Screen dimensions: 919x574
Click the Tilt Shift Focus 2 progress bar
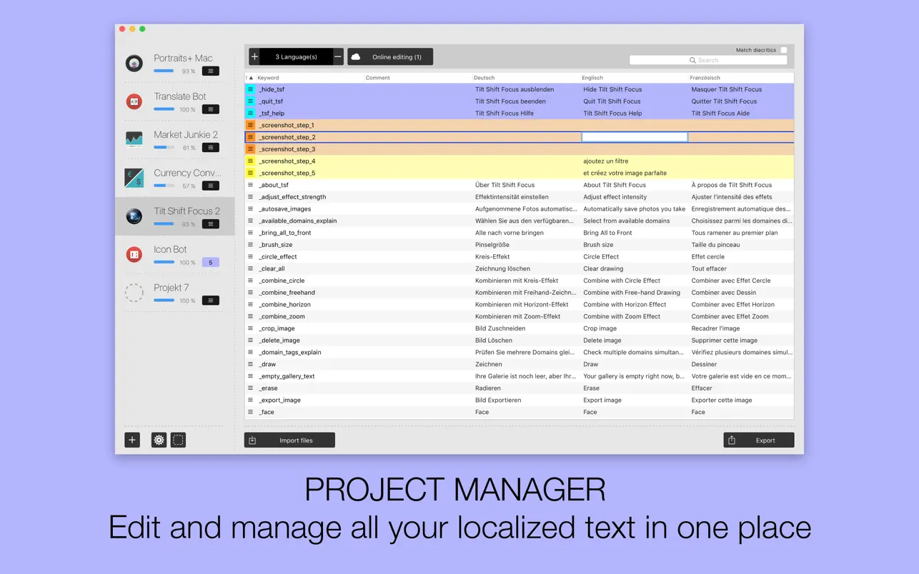click(164, 224)
